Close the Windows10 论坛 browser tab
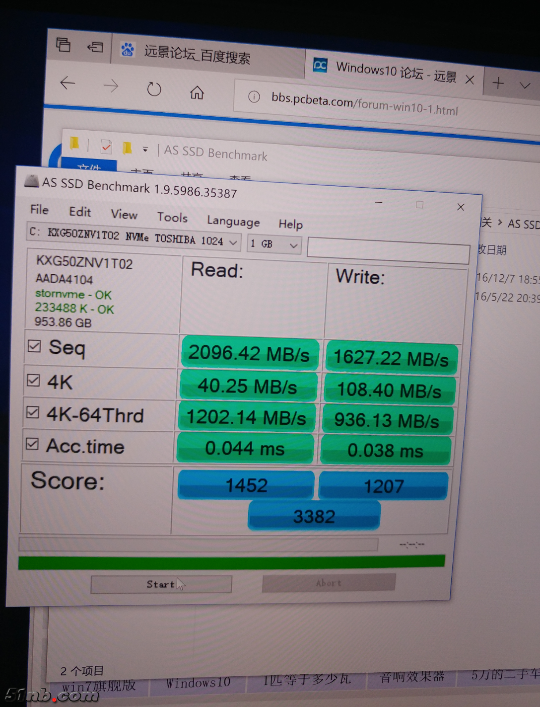540x707 pixels. 470,79
